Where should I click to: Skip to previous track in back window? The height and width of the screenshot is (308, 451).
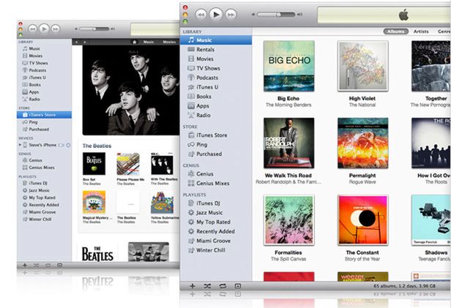32,29
